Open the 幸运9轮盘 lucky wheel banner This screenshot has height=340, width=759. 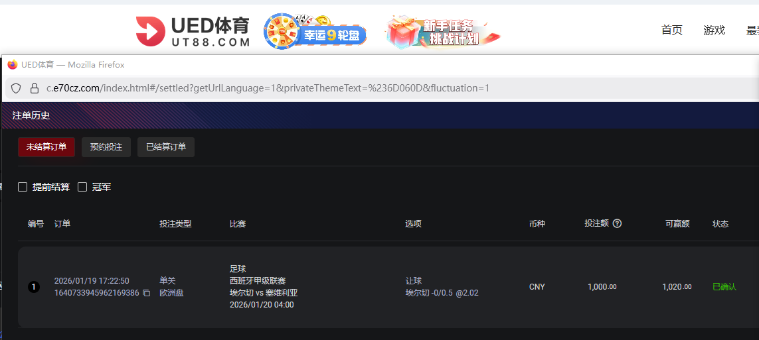point(315,31)
